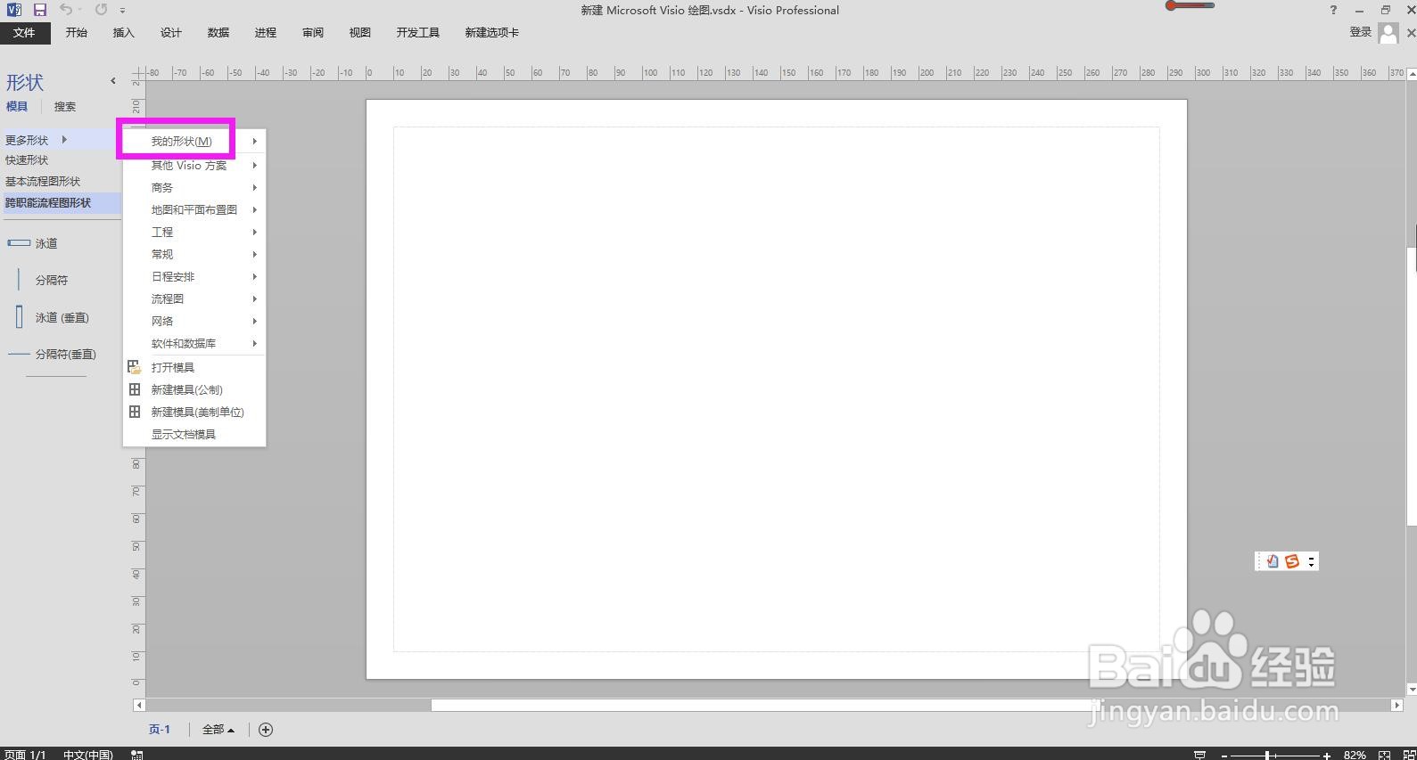Switch to the 插入 ribbon tab
1417x760 pixels.
tap(124, 33)
